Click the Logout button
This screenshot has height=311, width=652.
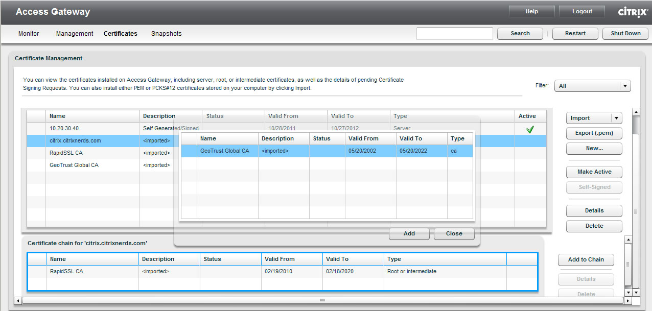pyautogui.click(x=582, y=12)
